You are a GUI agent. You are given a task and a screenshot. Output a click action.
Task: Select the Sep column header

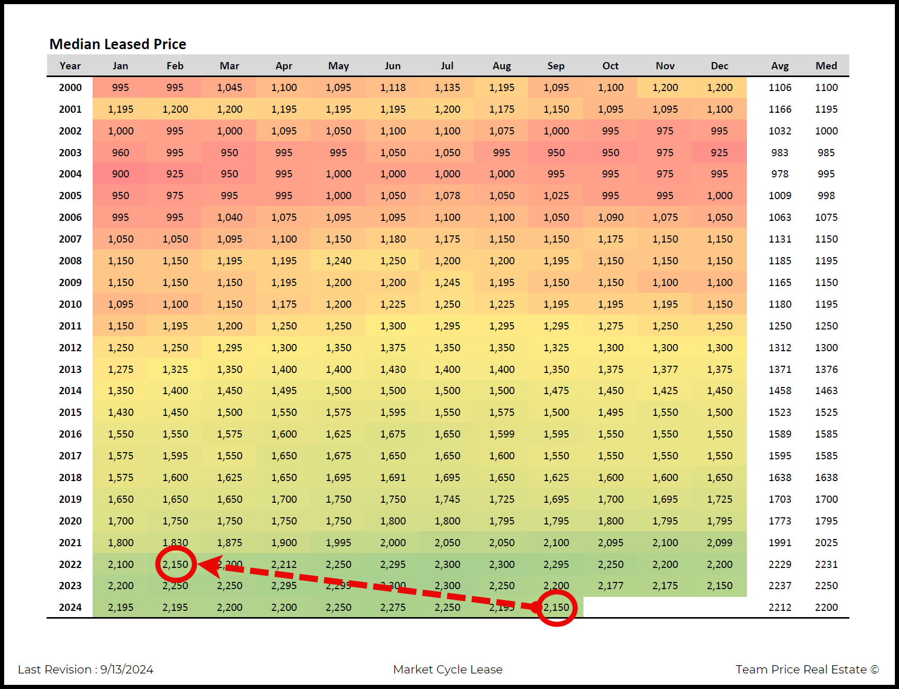coord(556,66)
